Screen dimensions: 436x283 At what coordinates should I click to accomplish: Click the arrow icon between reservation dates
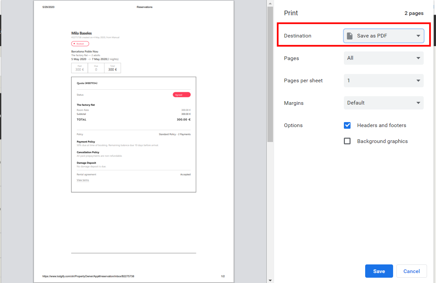(89, 59)
